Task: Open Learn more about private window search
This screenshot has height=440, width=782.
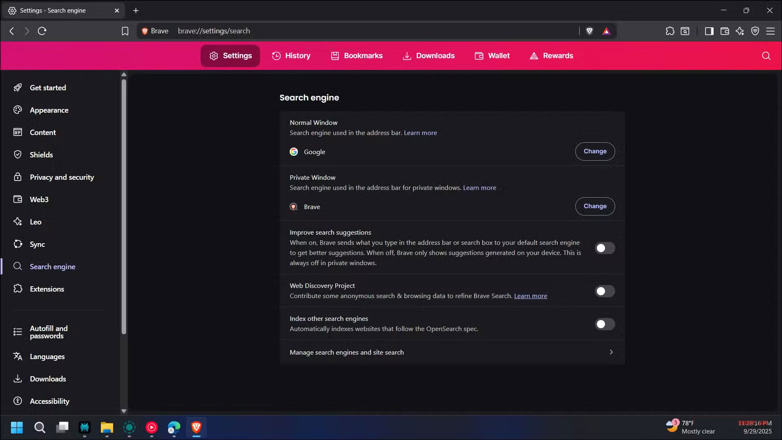Action: point(479,187)
